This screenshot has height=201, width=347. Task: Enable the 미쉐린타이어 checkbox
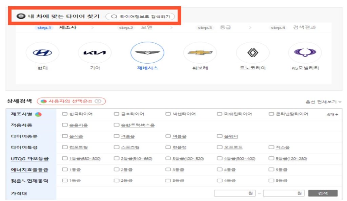pos(220,114)
